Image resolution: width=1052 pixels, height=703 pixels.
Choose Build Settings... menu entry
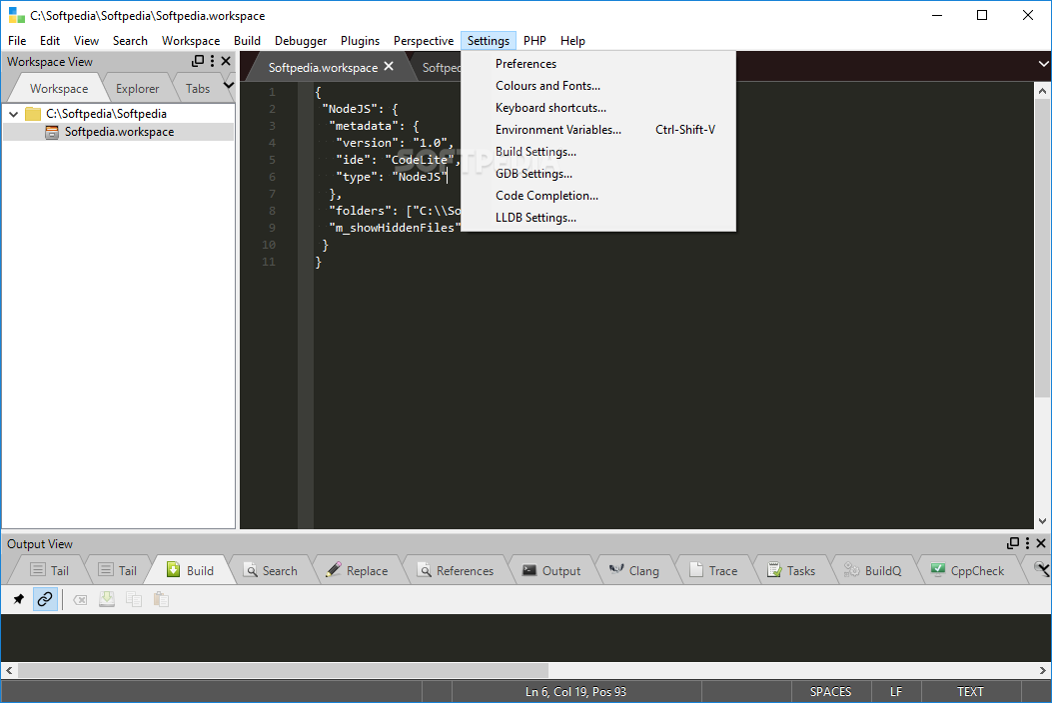(x=598, y=152)
